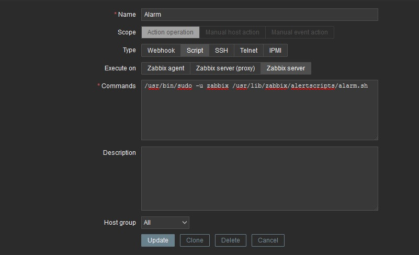Set Execute on to Zabbix agent
419x255 pixels.
166,68
